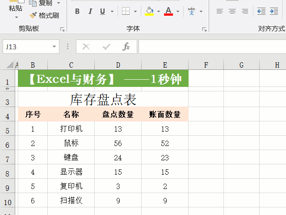Image resolution: width=286 pixels, height=215 pixels.
Task: Toggle italic formatting
Action: tap(90, 11)
